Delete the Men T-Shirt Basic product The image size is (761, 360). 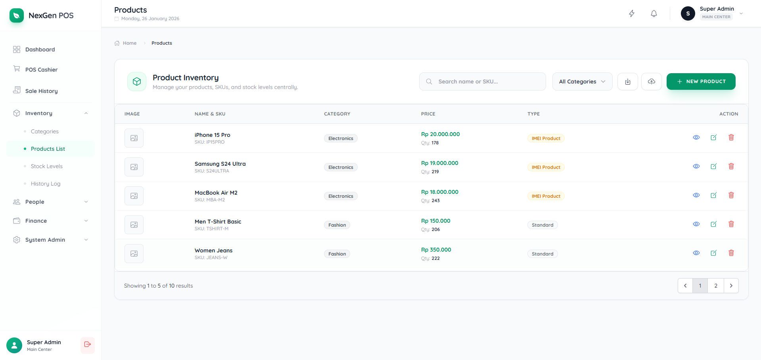pos(731,224)
